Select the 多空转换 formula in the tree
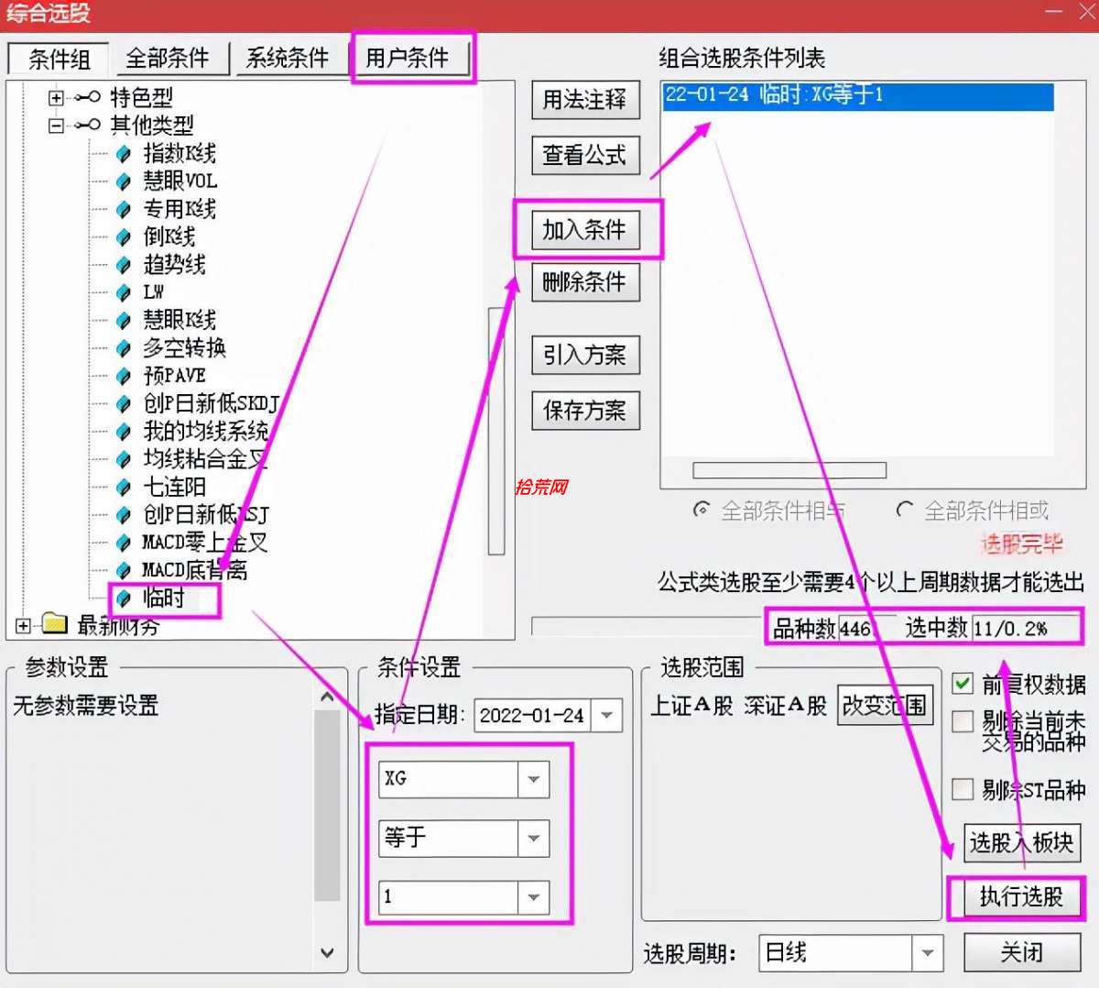Viewport: 1099px width, 988px height. point(184,348)
